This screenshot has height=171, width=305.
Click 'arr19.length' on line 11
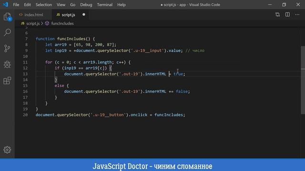point(97,62)
